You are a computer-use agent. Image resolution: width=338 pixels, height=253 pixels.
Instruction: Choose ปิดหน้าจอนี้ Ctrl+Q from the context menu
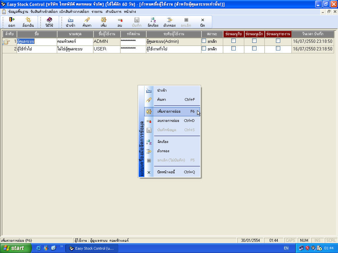(172, 172)
